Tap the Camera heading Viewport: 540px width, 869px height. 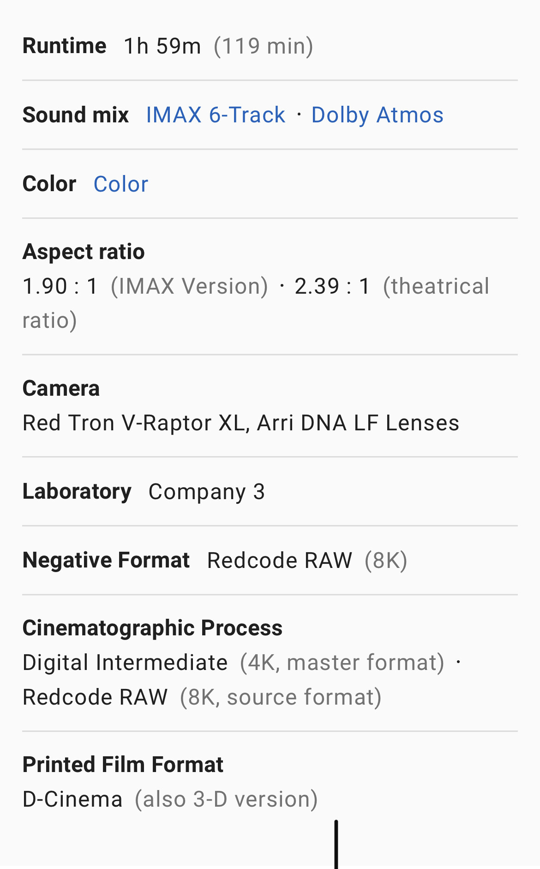tap(61, 389)
